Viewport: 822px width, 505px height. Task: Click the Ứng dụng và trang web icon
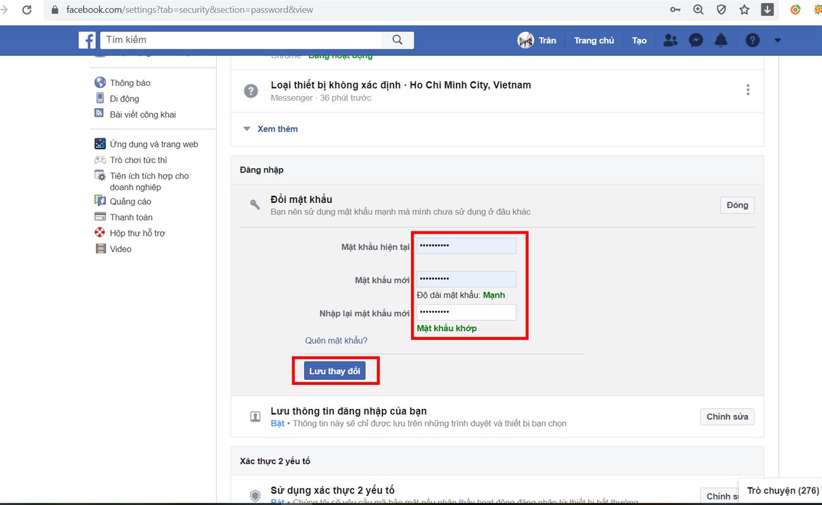[x=100, y=143]
